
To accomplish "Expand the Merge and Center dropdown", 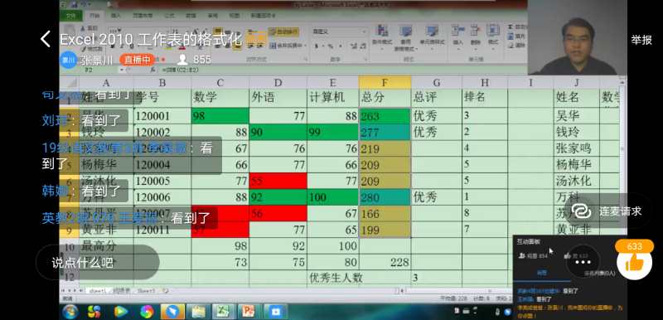I will (x=305, y=46).
